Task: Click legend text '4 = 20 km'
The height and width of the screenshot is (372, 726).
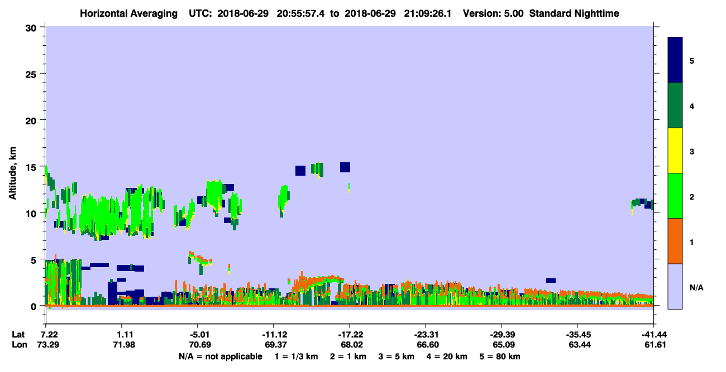Action: 447,356
